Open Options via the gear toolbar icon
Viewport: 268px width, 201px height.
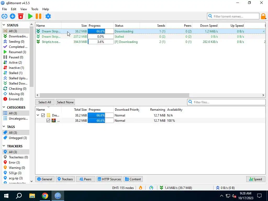(48, 16)
